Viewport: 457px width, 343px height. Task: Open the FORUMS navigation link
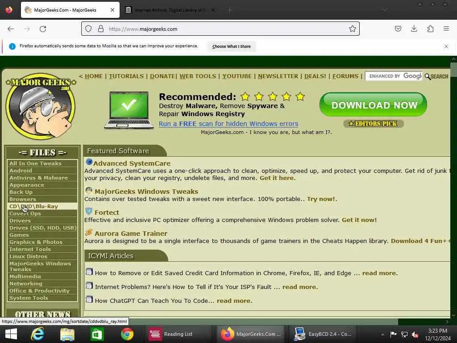tap(345, 76)
